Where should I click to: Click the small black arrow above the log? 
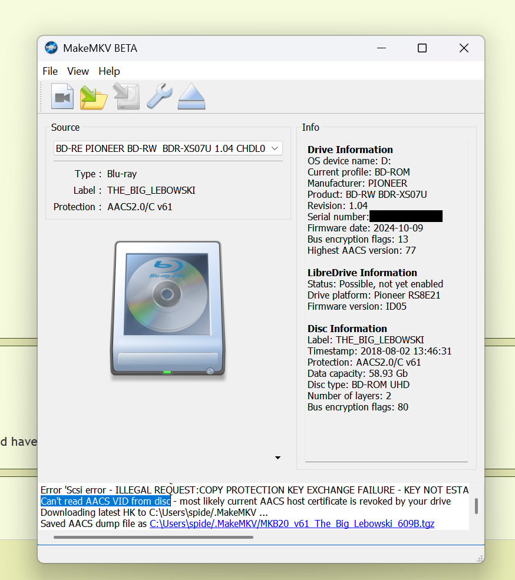tap(278, 458)
